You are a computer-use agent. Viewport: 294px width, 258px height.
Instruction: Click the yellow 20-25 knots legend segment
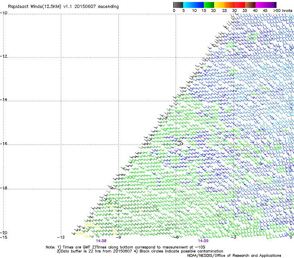coord(219,5)
